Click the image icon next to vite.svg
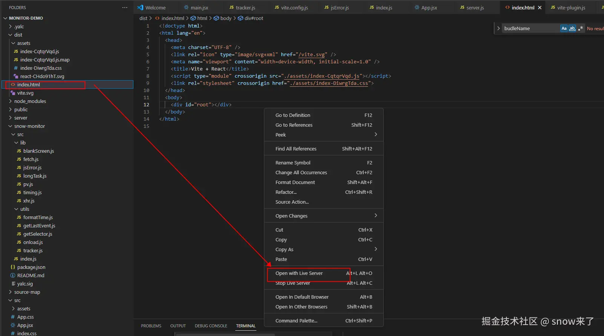Screen dimensions: 604x336 point(13,93)
